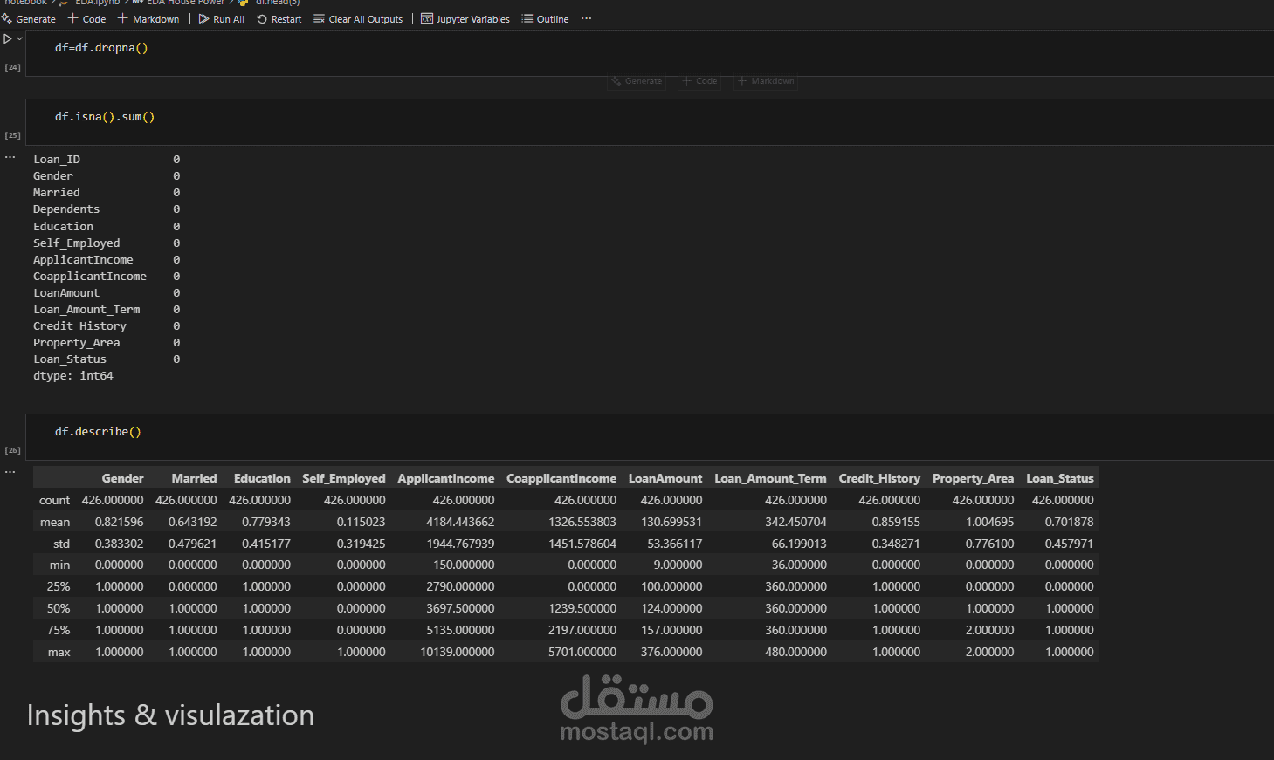Click the std row label
The height and width of the screenshot is (760, 1274).
click(61, 544)
